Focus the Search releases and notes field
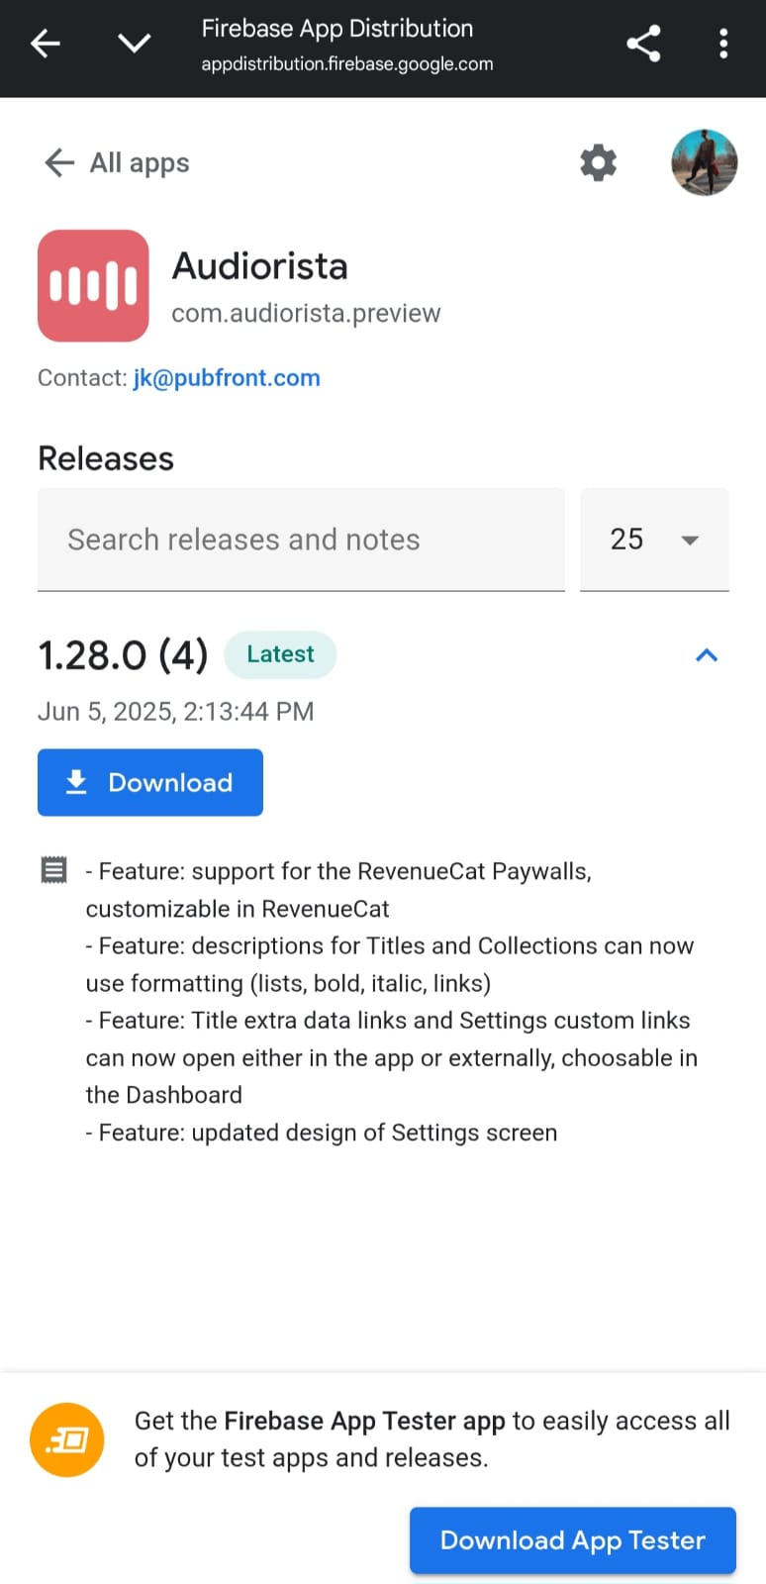 point(301,540)
